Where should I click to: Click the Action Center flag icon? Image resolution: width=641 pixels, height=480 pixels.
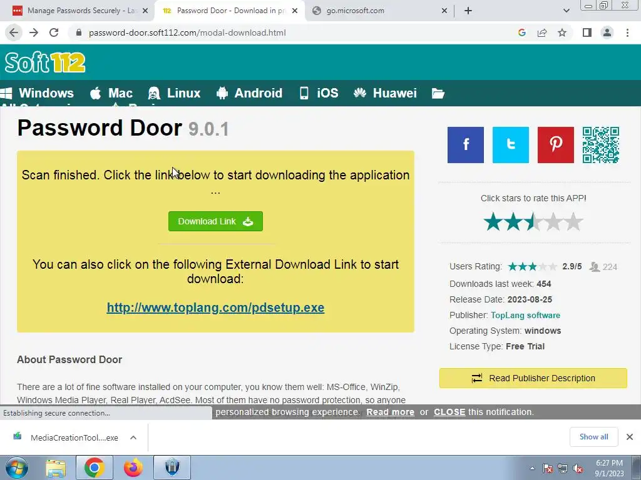click(x=547, y=468)
